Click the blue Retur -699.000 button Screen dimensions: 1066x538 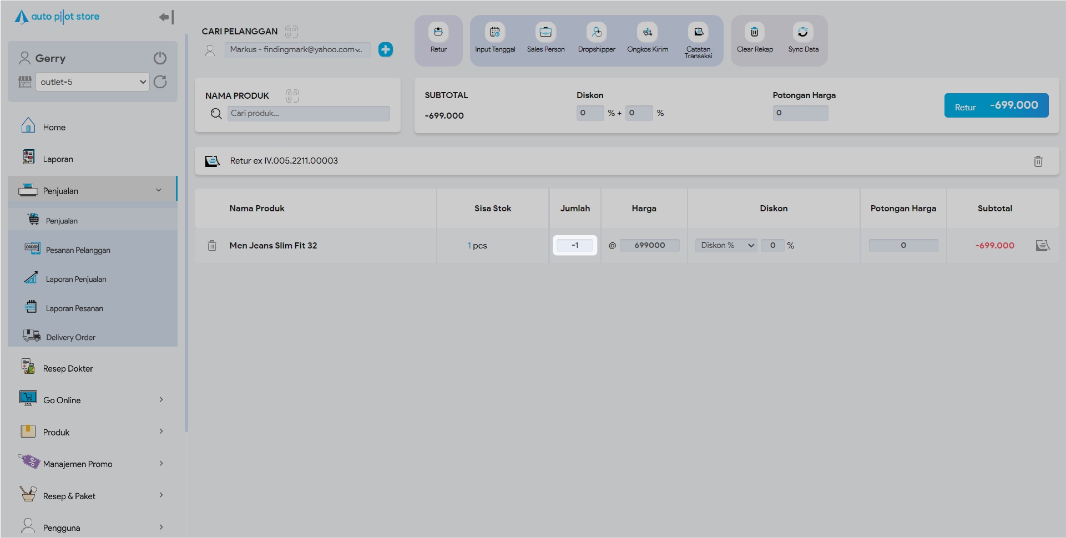pyautogui.click(x=996, y=105)
